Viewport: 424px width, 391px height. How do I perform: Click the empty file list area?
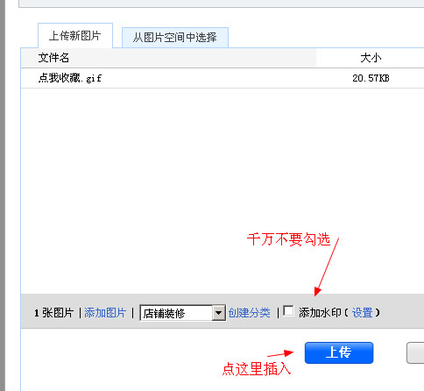tap(223, 191)
